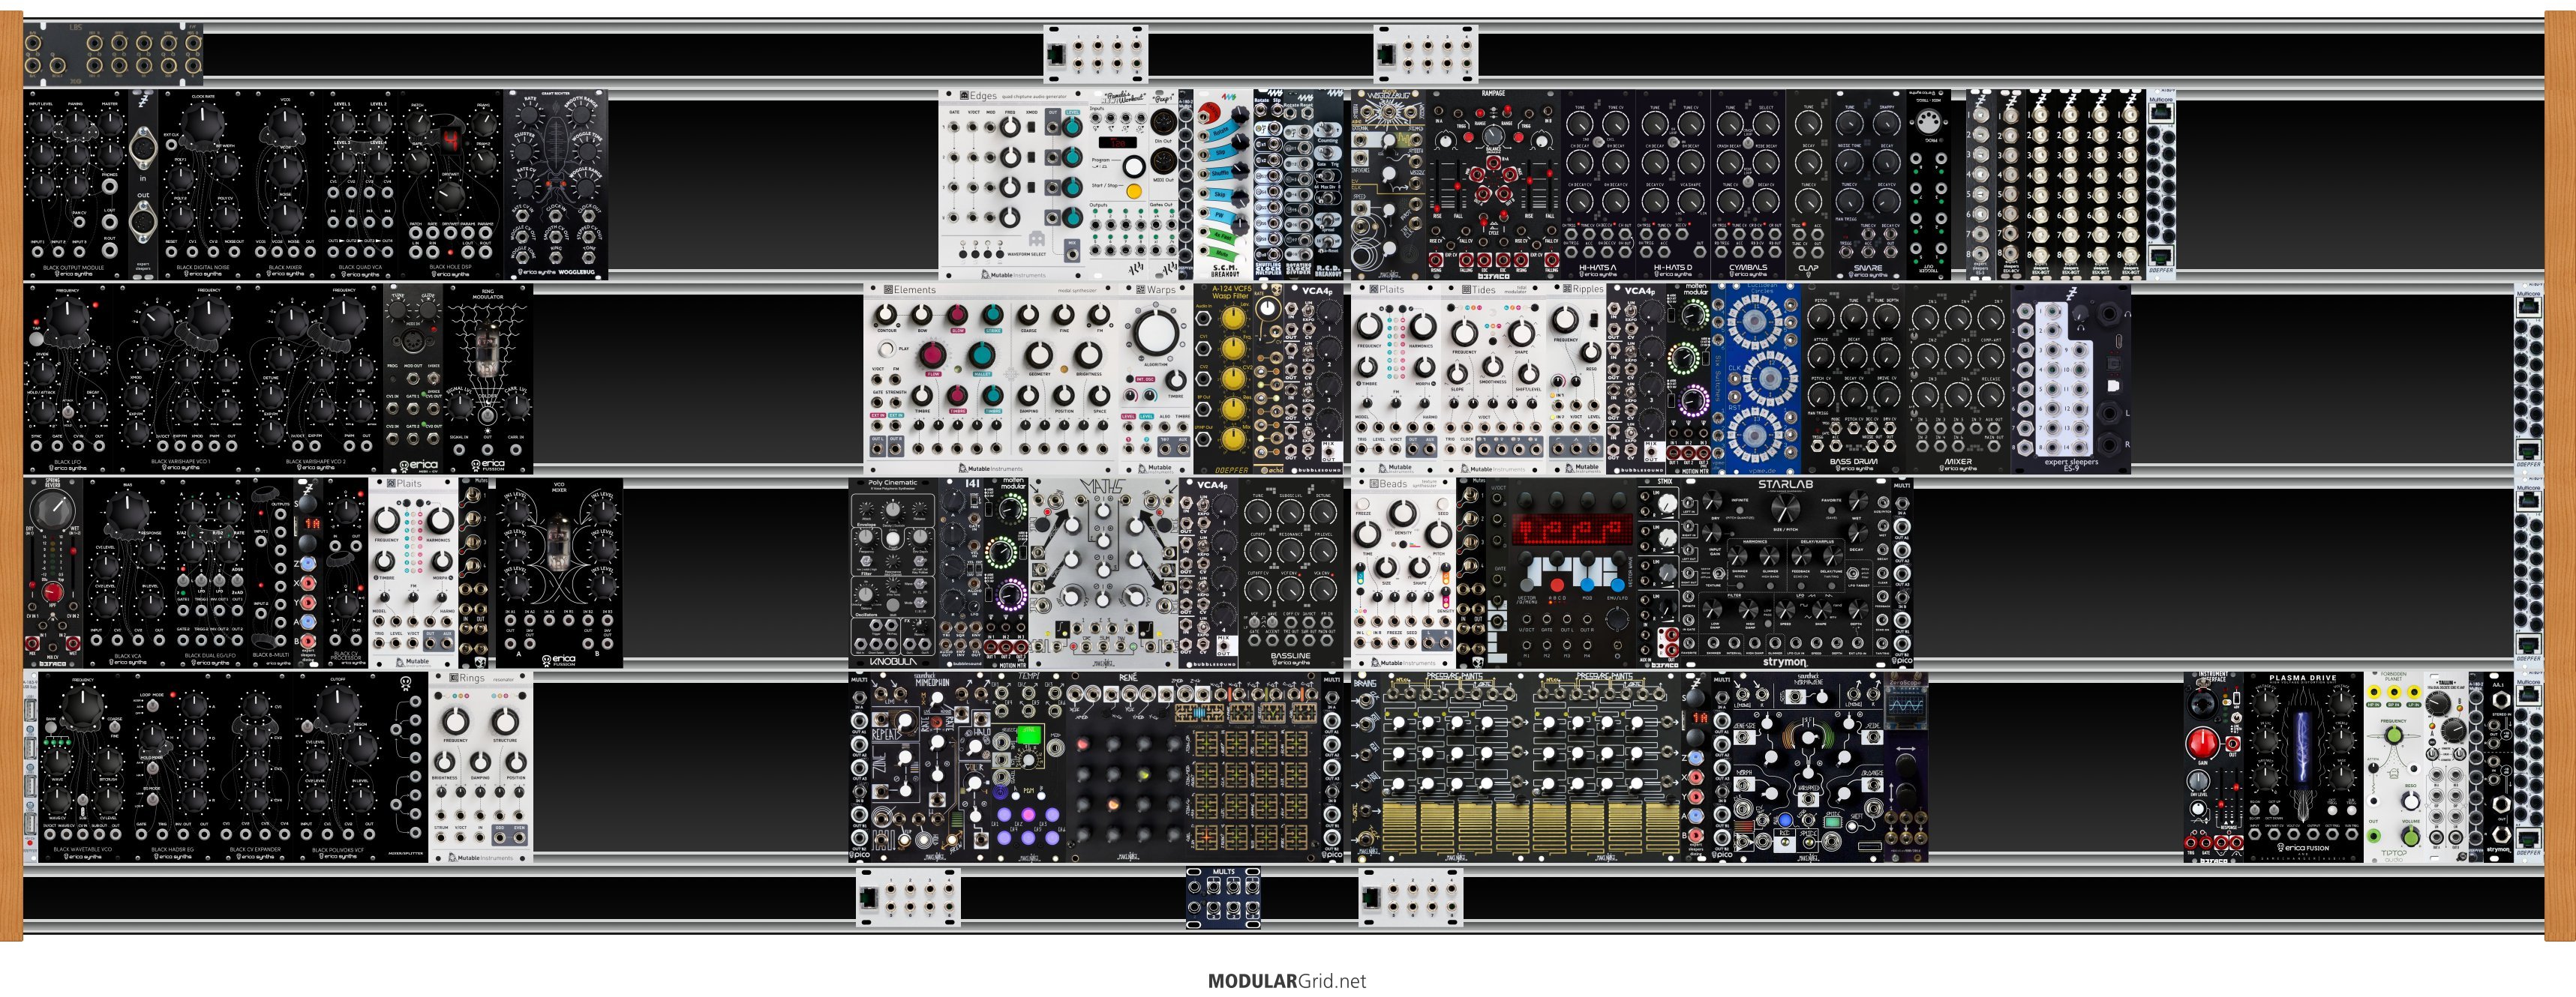Select the Rings resonator module
The image size is (2576, 997).
tap(481, 766)
